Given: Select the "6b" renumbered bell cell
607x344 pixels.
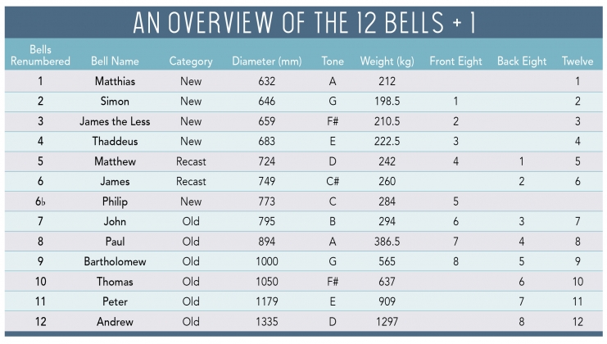Looking at the screenshot, I should coord(40,201).
